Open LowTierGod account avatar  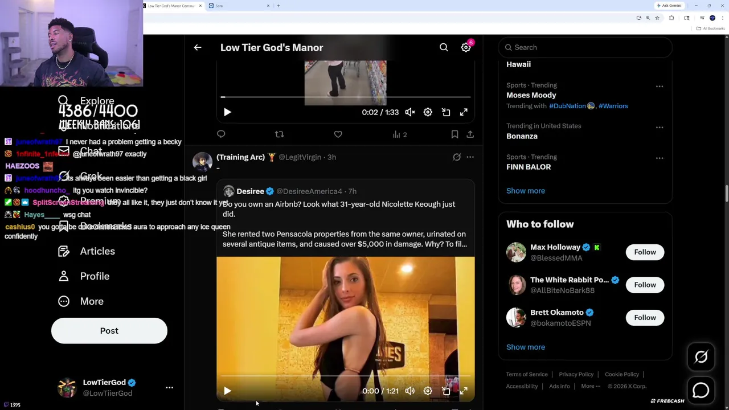(x=67, y=388)
